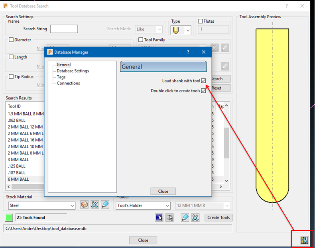Toggle Load shank with tool checkbox

203,80
